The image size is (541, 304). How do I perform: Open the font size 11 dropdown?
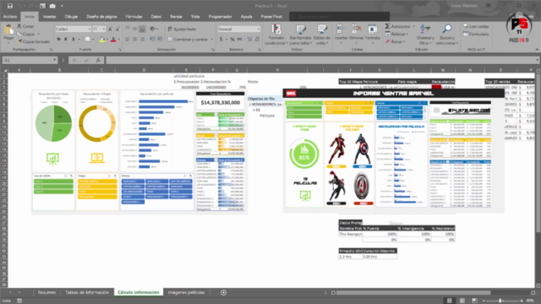tap(103, 30)
